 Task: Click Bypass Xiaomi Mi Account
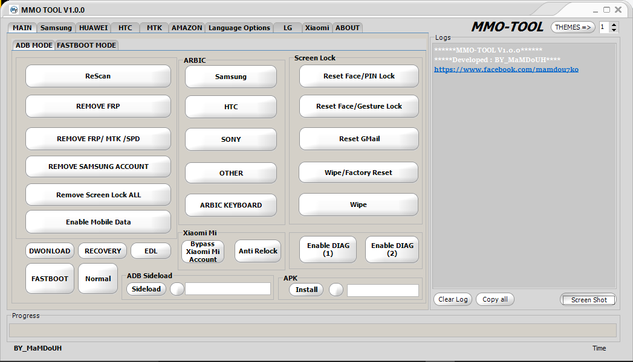tap(203, 252)
